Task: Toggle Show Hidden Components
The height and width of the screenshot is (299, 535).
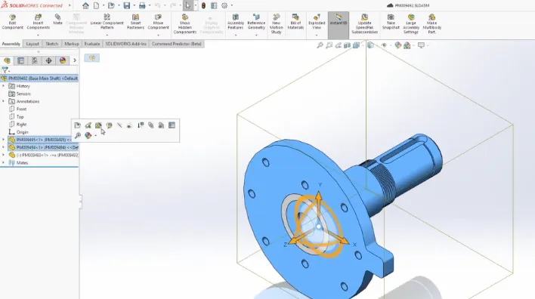Action: point(184,24)
